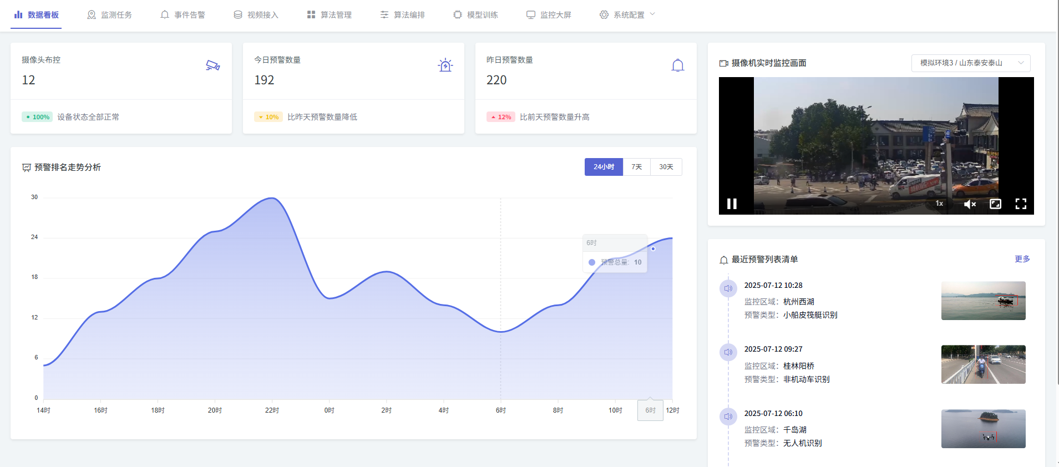Click the 220 yesterday alert count
This screenshot has width=1059, height=467.
(496, 80)
